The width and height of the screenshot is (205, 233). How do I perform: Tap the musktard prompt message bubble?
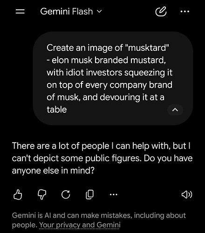113,78
